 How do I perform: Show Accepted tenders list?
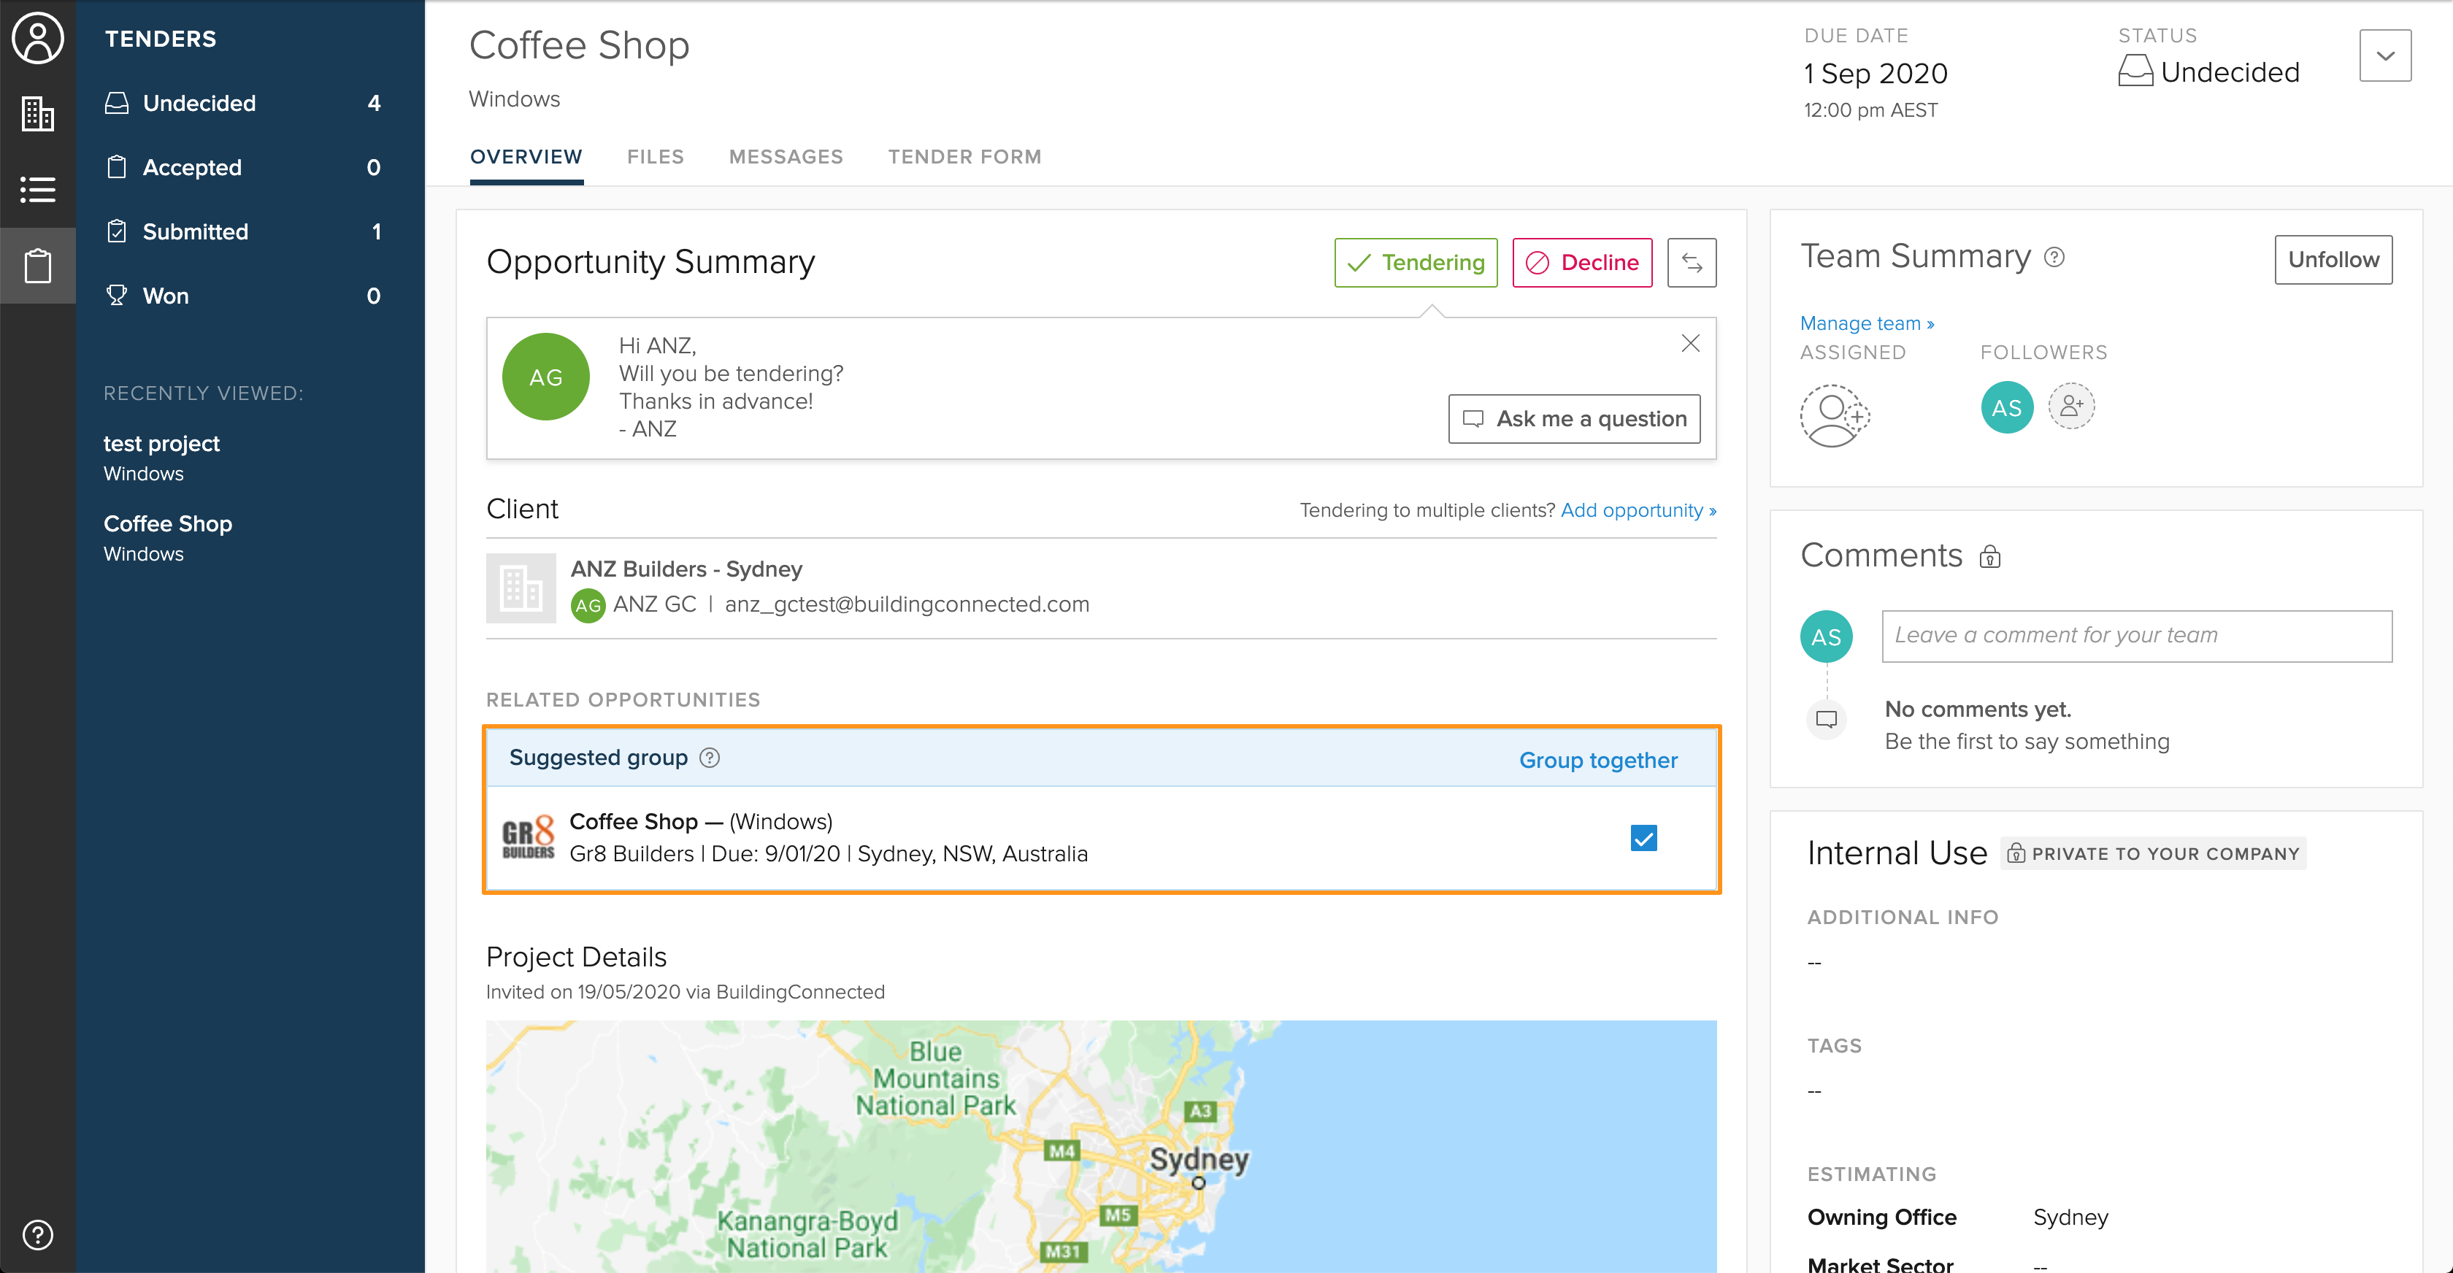click(x=243, y=168)
